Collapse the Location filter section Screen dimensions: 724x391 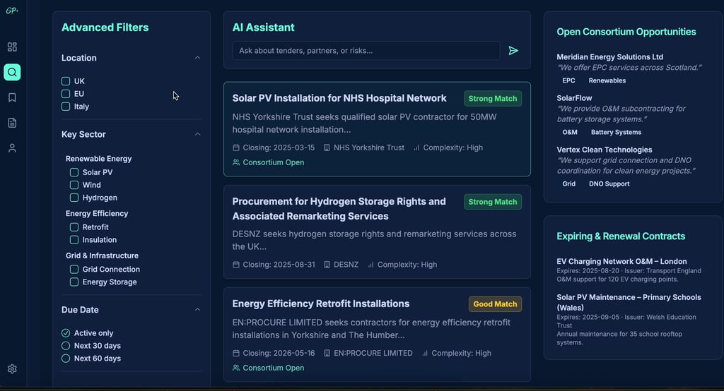[197, 58]
